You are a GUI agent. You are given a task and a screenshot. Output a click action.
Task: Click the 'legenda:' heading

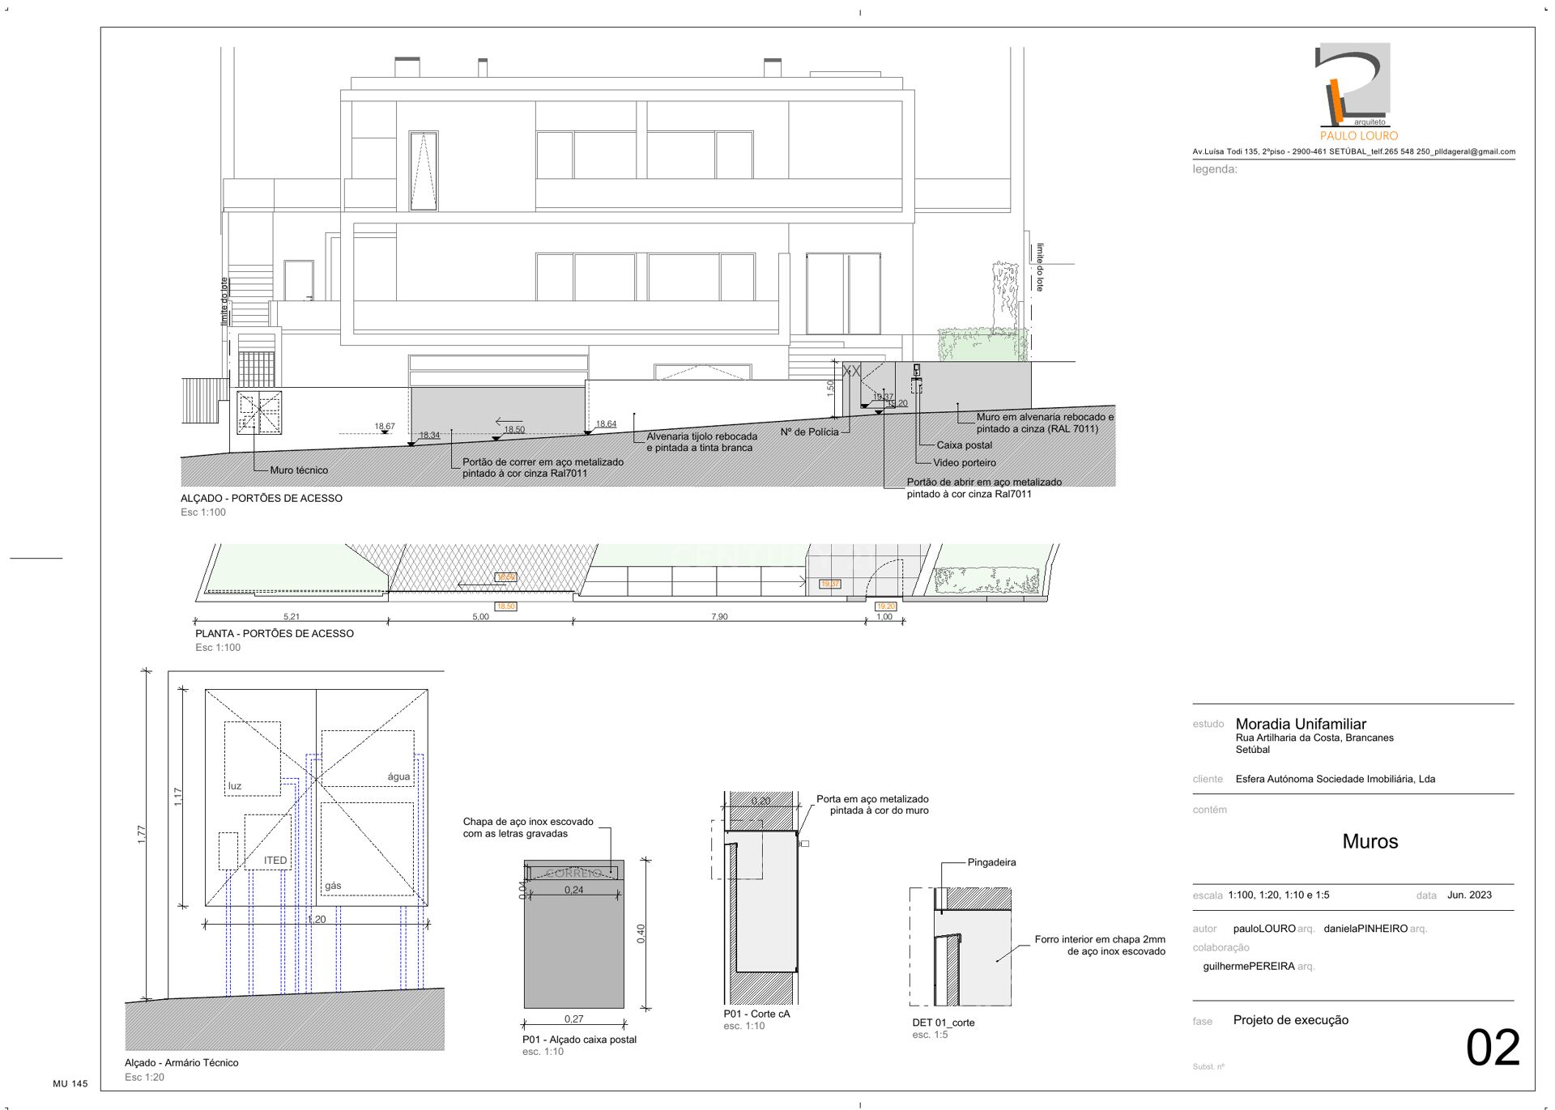[1215, 169]
